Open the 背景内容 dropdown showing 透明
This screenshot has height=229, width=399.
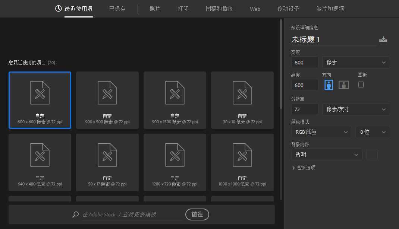[x=326, y=154]
